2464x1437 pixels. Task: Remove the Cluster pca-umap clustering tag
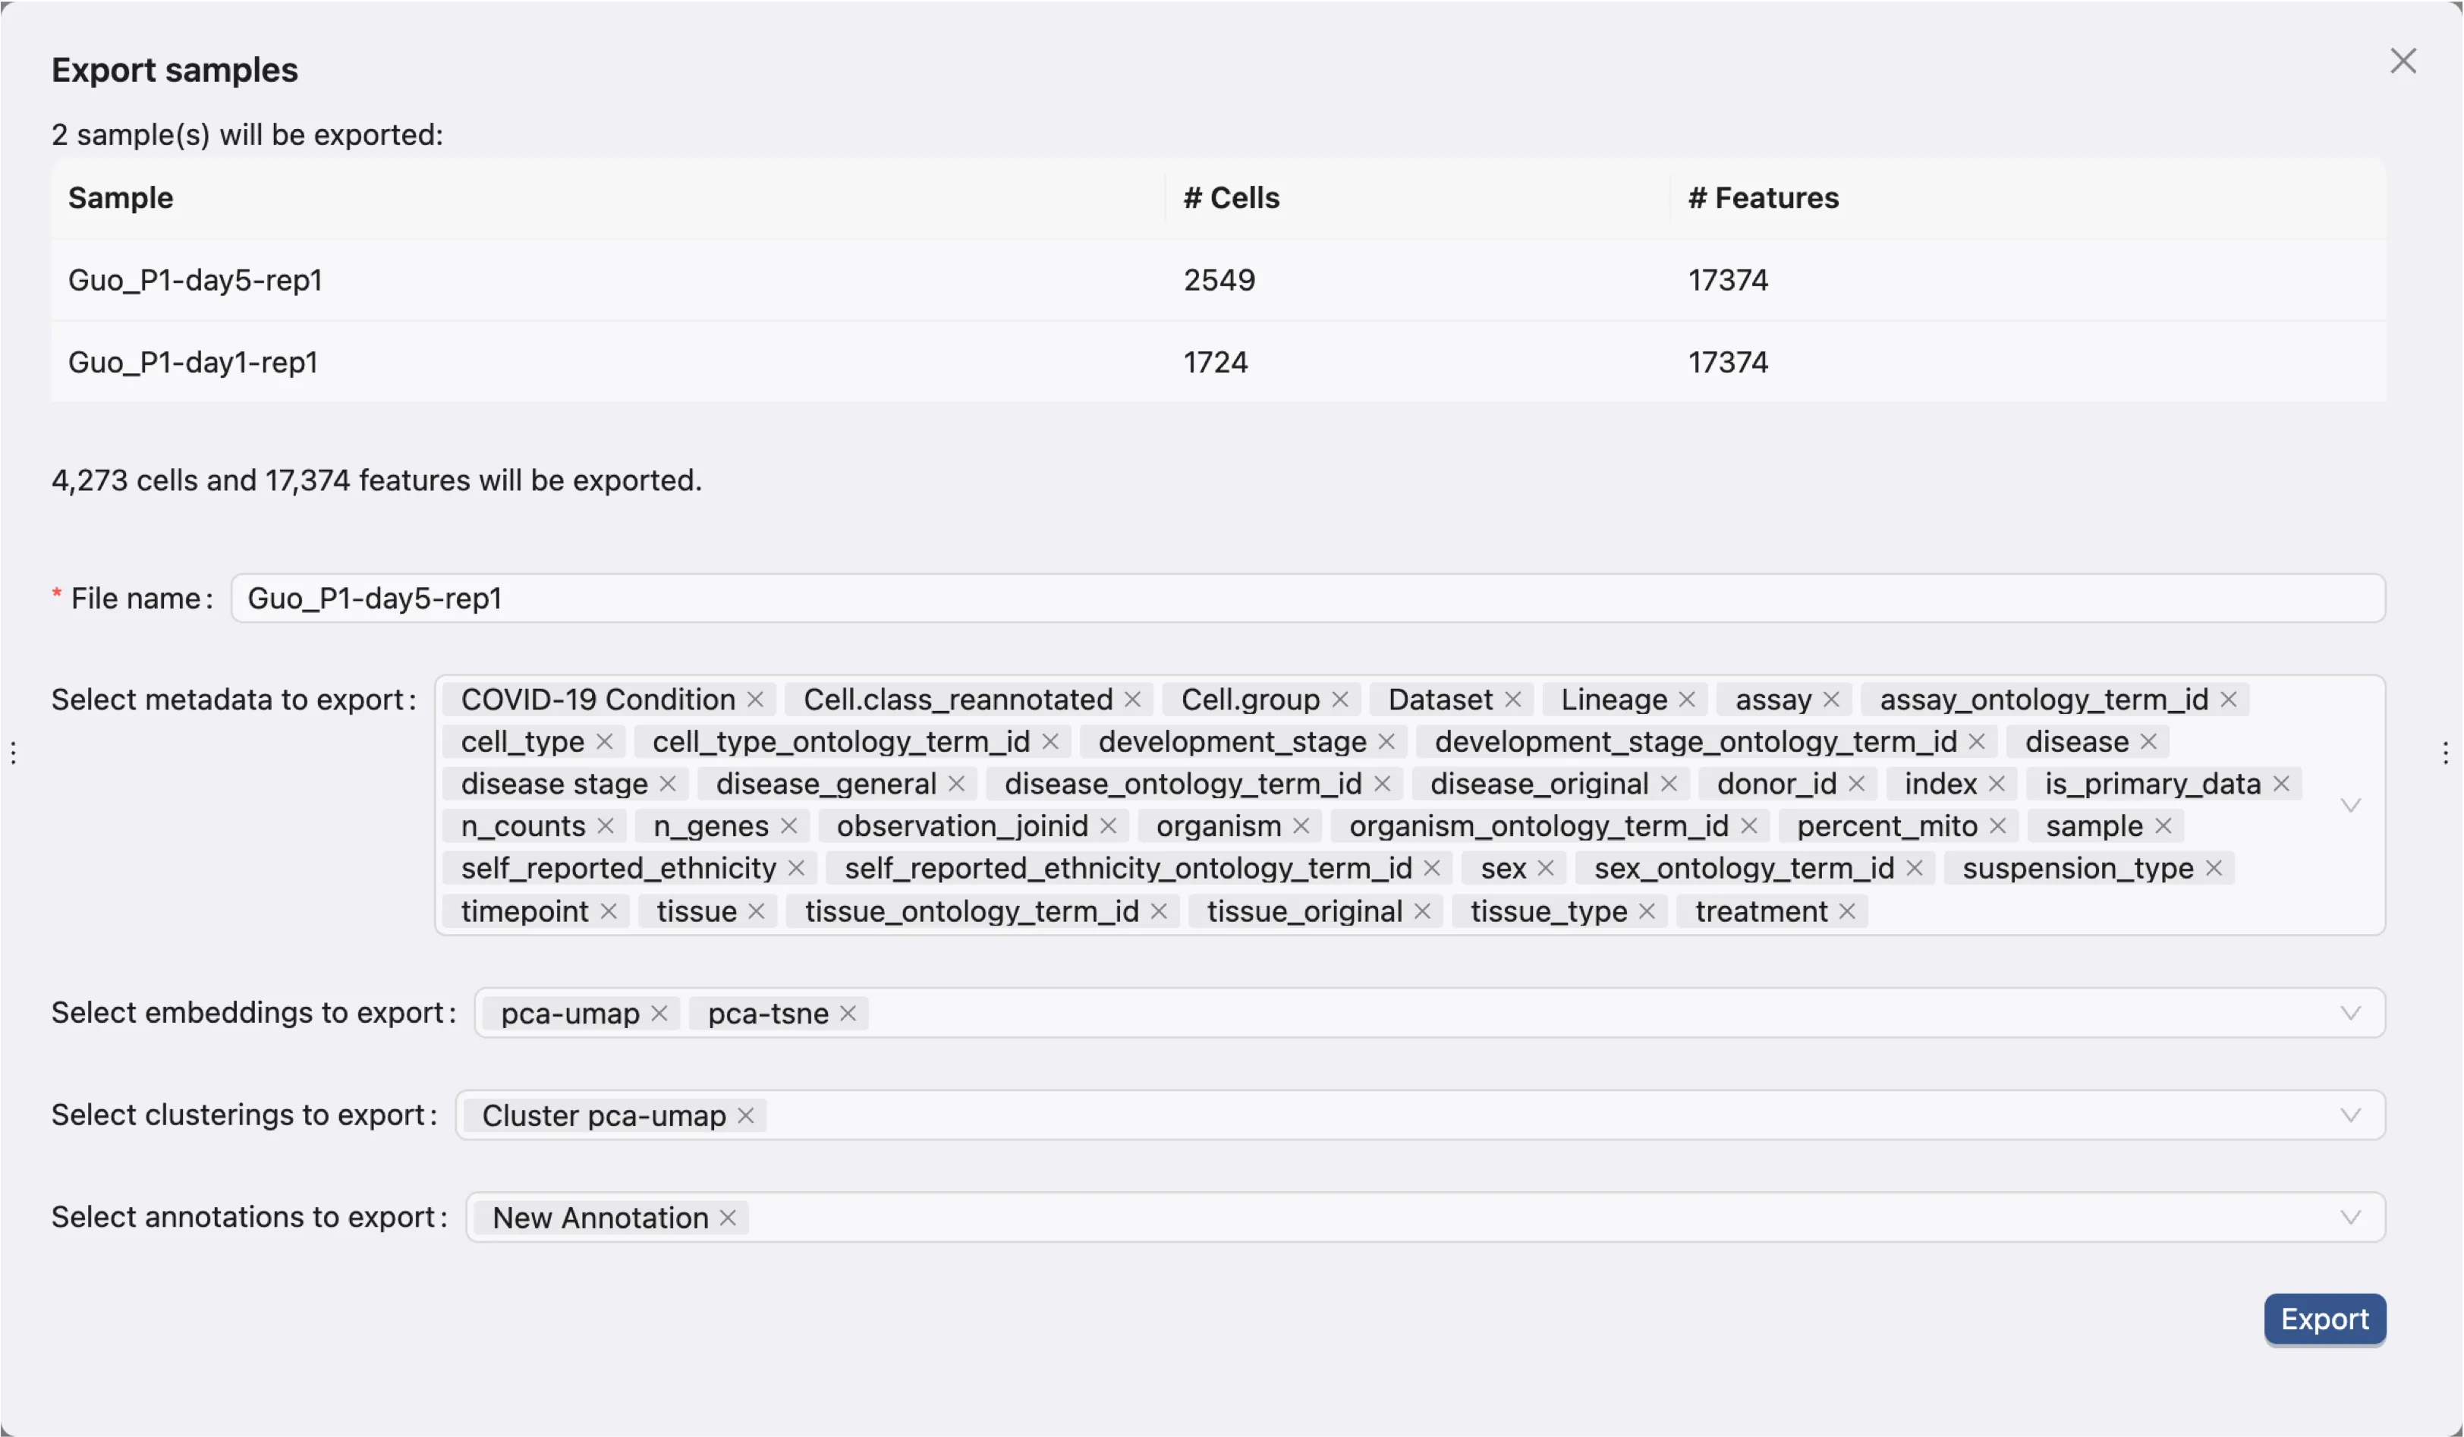[x=745, y=1115]
